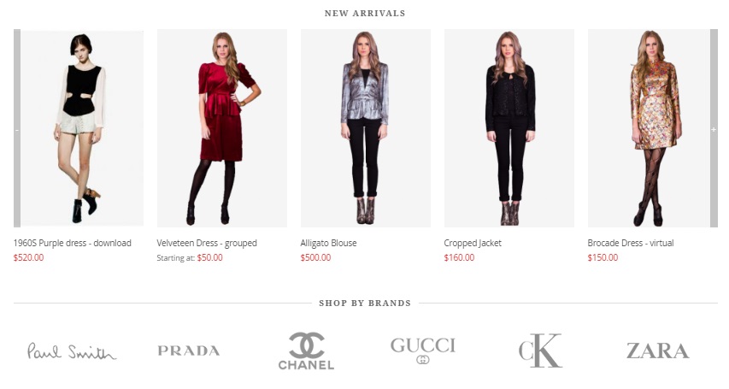Click the Gucci brand logo
The height and width of the screenshot is (389, 729).
(423, 351)
